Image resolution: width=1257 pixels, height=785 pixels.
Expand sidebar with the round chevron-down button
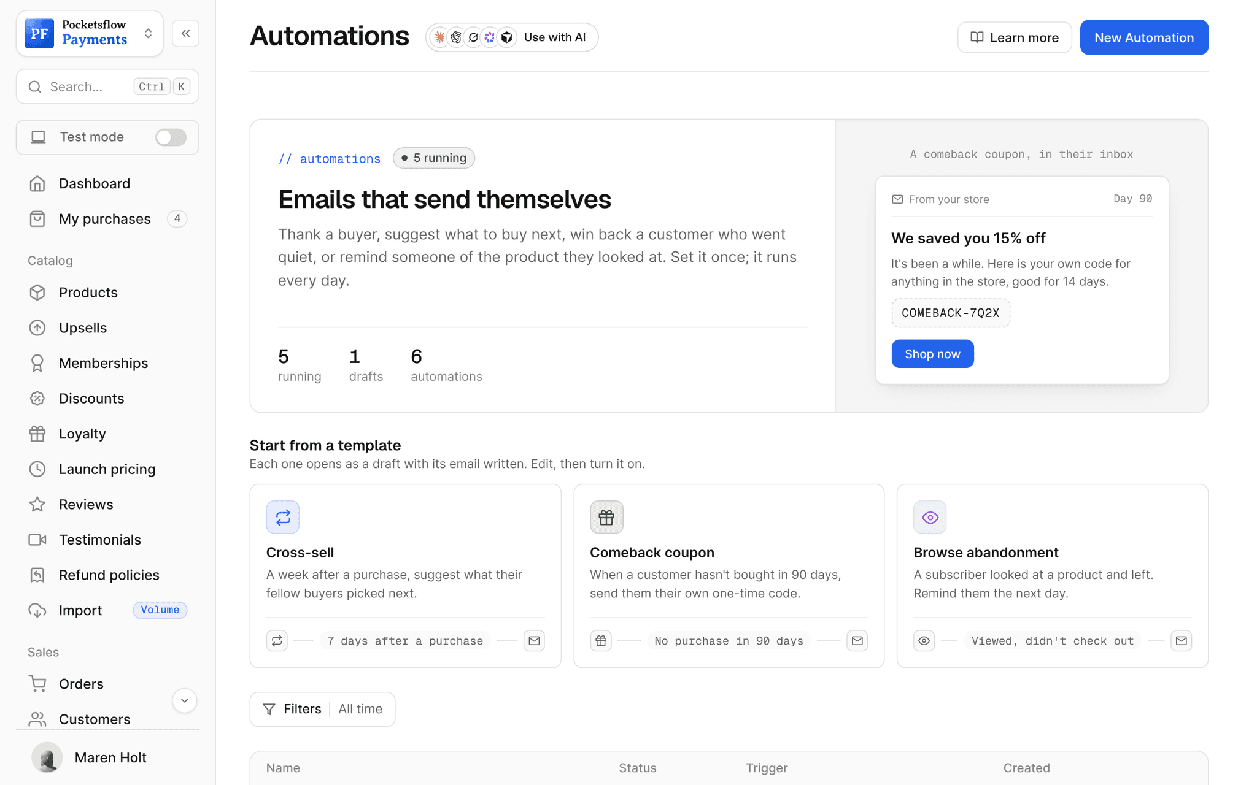[184, 700]
